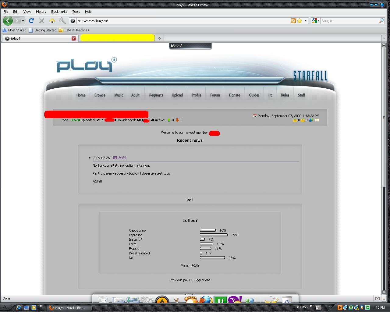This screenshot has height=312, width=390.
Task: Click the open book bookmarks icon
Action: coord(317,120)
